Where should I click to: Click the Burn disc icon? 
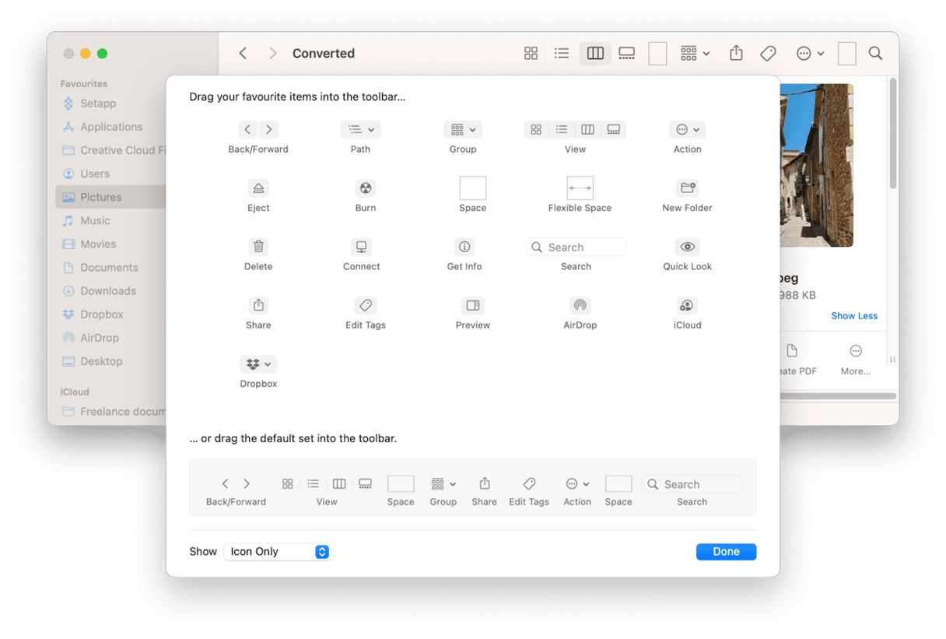tap(365, 188)
